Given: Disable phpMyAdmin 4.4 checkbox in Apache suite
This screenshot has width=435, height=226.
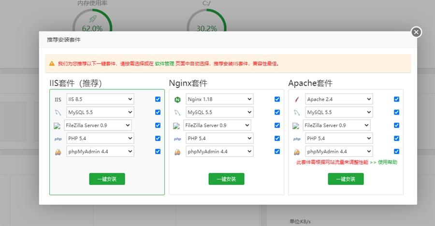Looking at the screenshot, I should tap(396, 151).
